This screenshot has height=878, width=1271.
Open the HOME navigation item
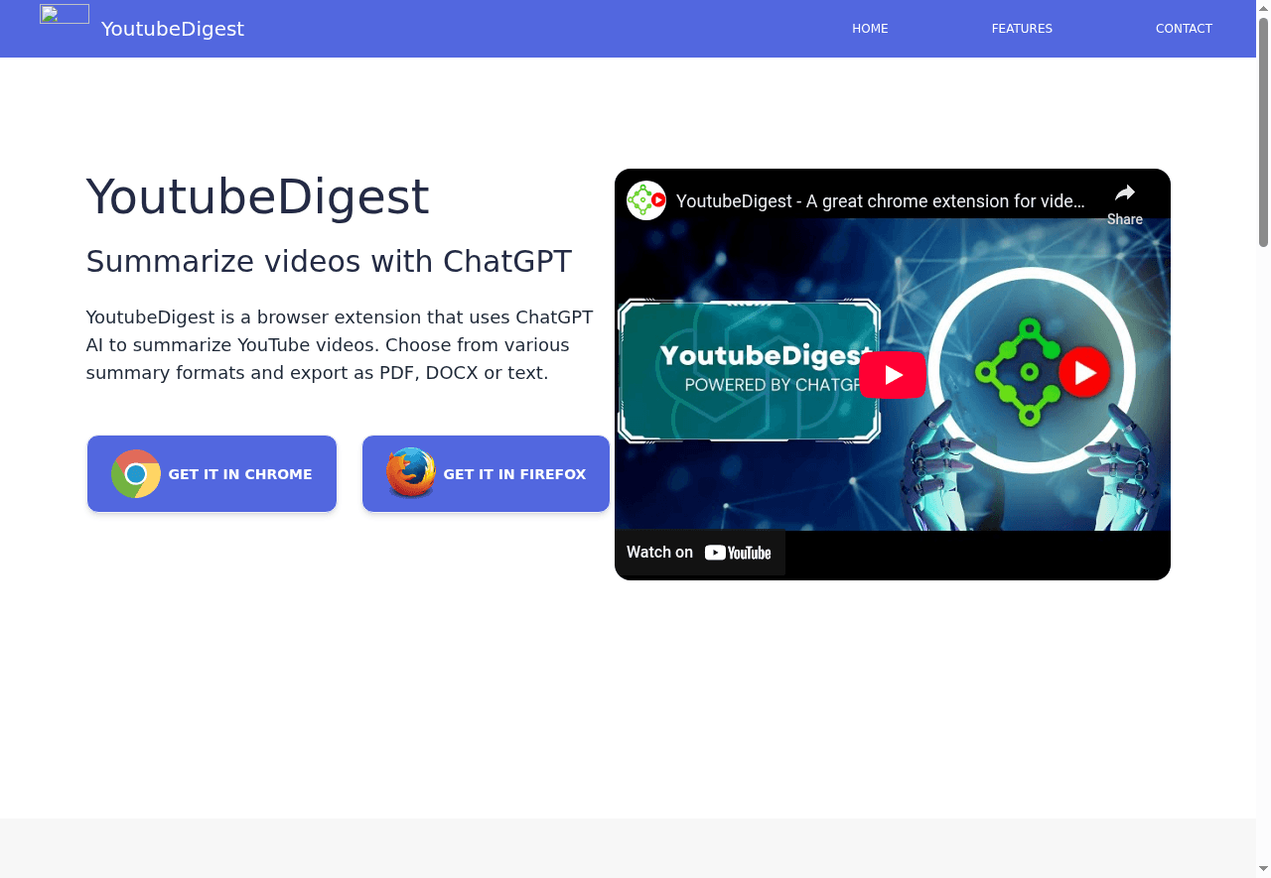coord(870,29)
